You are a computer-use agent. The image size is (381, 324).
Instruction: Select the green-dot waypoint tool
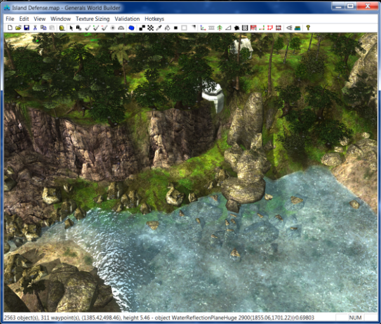coord(262,28)
